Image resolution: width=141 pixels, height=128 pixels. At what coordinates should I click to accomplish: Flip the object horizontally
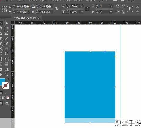[118, 12]
